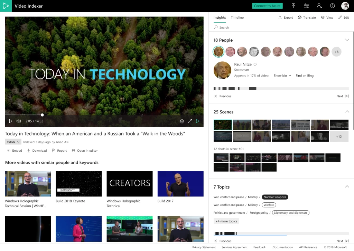Select the Warfare topic tag
Image resolution: width=354 pixels, height=251 pixels.
(x=269, y=205)
